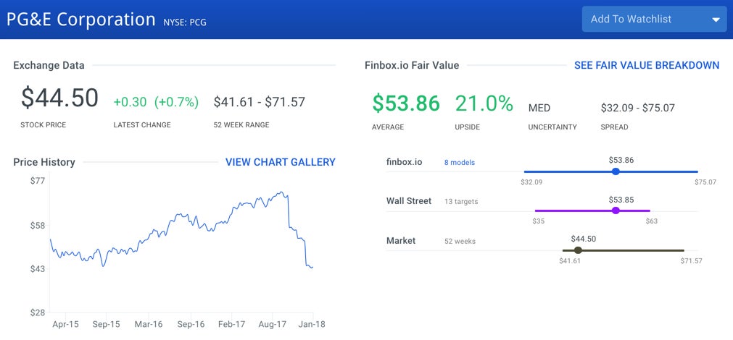Click the Market range slider marker
Viewport: 733px width, 340px height.
(x=578, y=250)
